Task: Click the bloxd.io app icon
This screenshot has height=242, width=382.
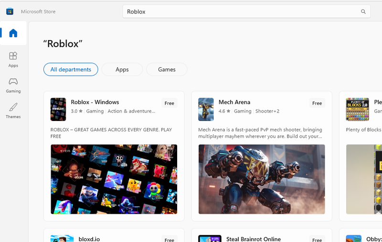Action: (62, 238)
